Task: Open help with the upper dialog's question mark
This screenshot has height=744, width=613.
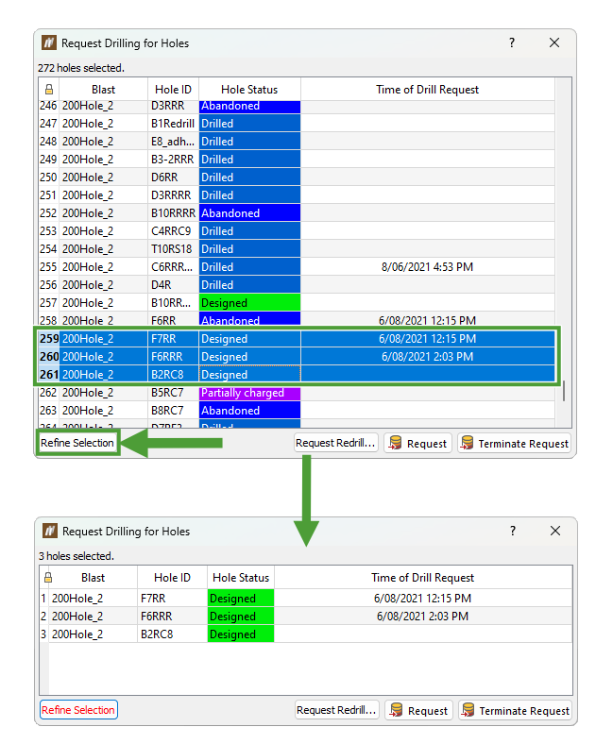Action: [x=512, y=42]
